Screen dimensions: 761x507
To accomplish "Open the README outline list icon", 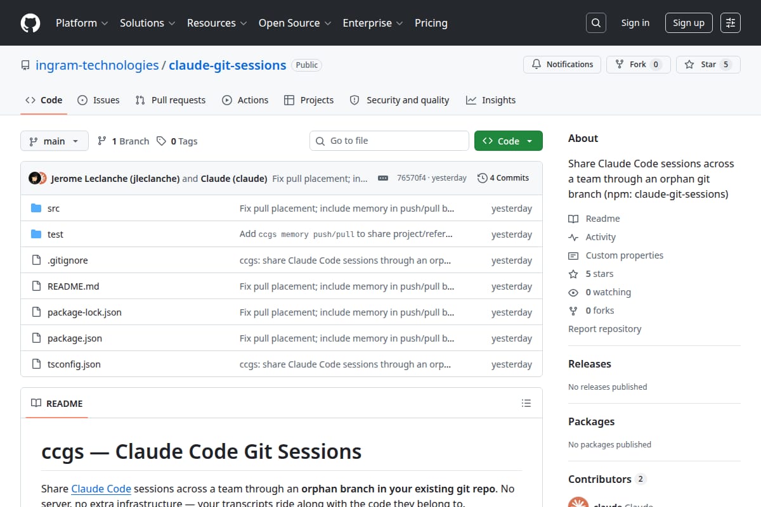I will point(526,403).
